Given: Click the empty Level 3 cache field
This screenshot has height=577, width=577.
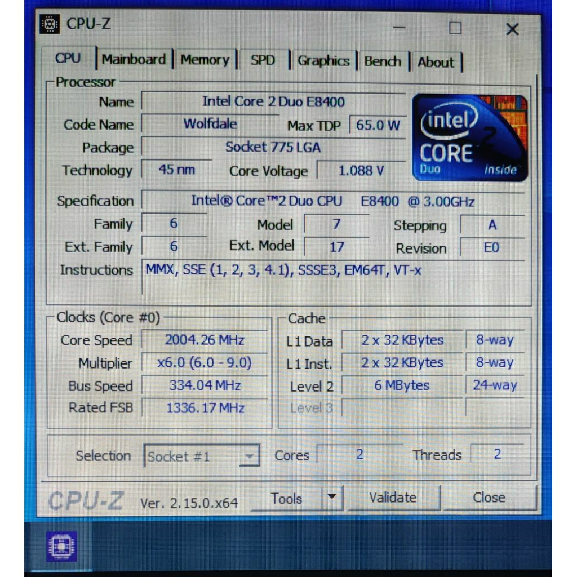Looking at the screenshot, I should (x=402, y=407).
